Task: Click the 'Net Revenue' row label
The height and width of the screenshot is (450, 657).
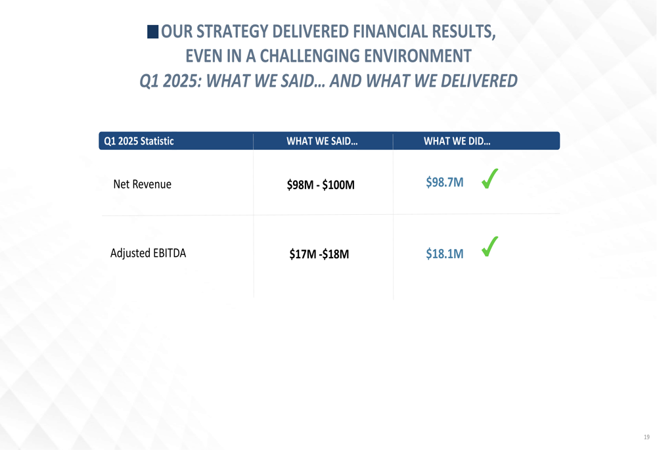Action: (143, 185)
